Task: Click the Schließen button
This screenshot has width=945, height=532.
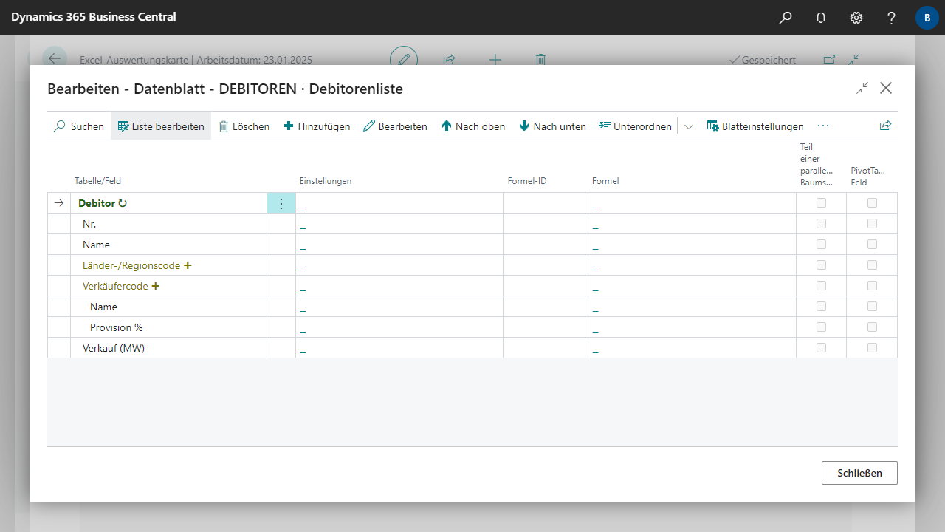Action: tap(859, 473)
